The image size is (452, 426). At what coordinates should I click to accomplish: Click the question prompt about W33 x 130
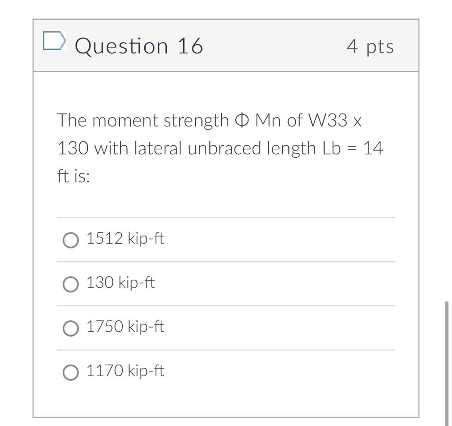pos(219,147)
